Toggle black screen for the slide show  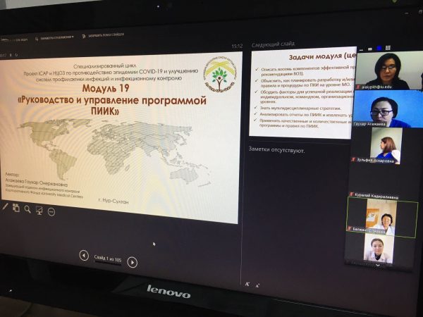(39, 210)
